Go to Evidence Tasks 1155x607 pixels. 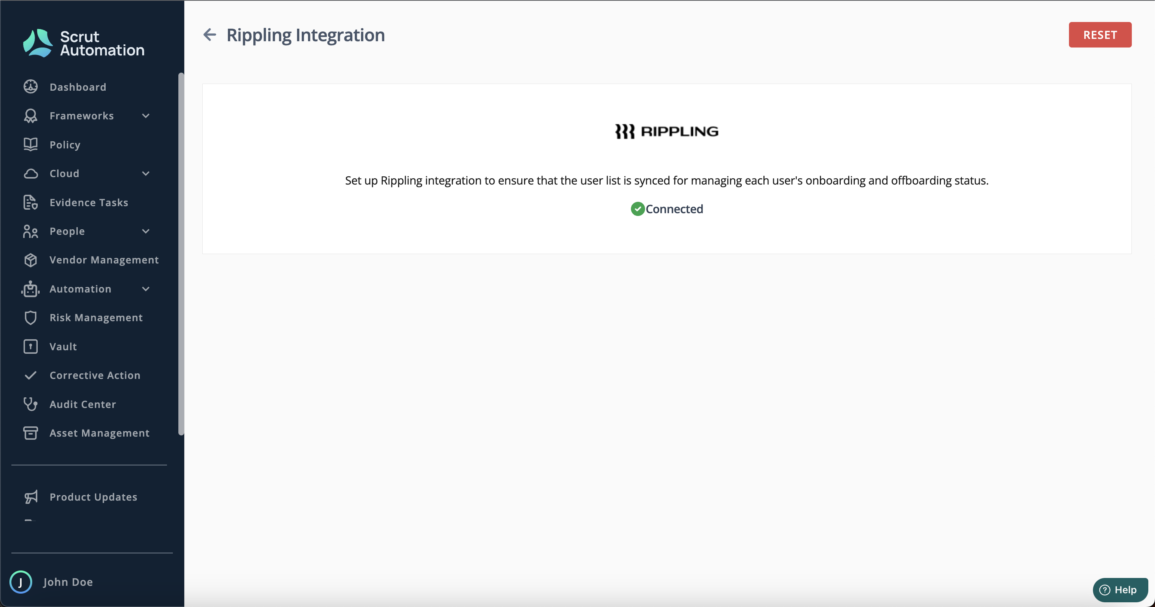click(x=89, y=203)
